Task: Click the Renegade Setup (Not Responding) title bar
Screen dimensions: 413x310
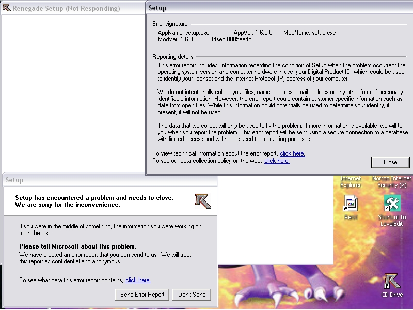Action: tap(67, 8)
